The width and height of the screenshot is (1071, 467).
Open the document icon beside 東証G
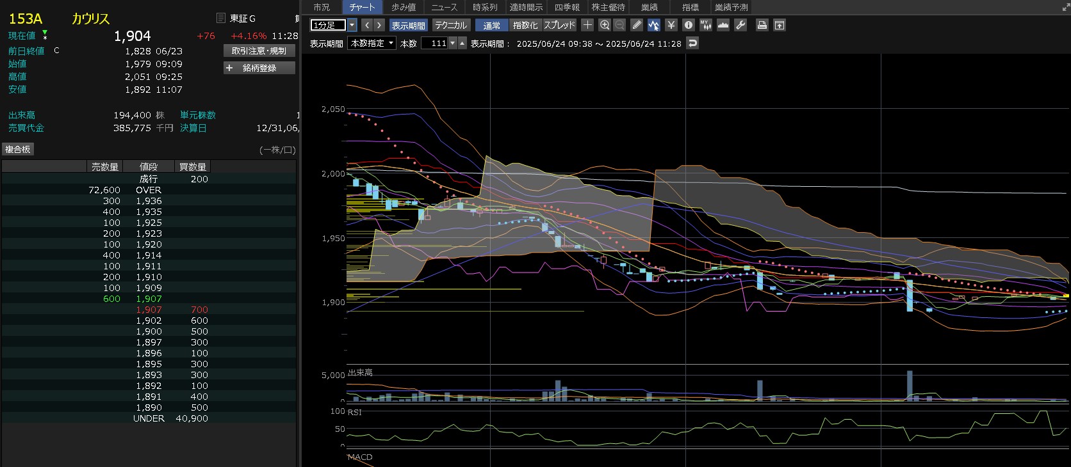tap(221, 18)
